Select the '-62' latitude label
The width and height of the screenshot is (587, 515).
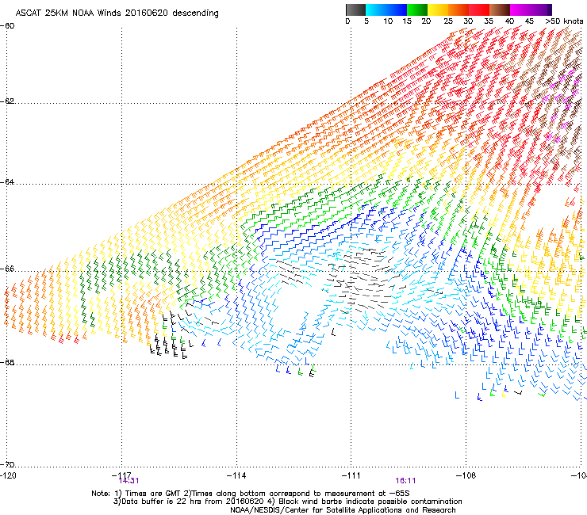click(7, 101)
